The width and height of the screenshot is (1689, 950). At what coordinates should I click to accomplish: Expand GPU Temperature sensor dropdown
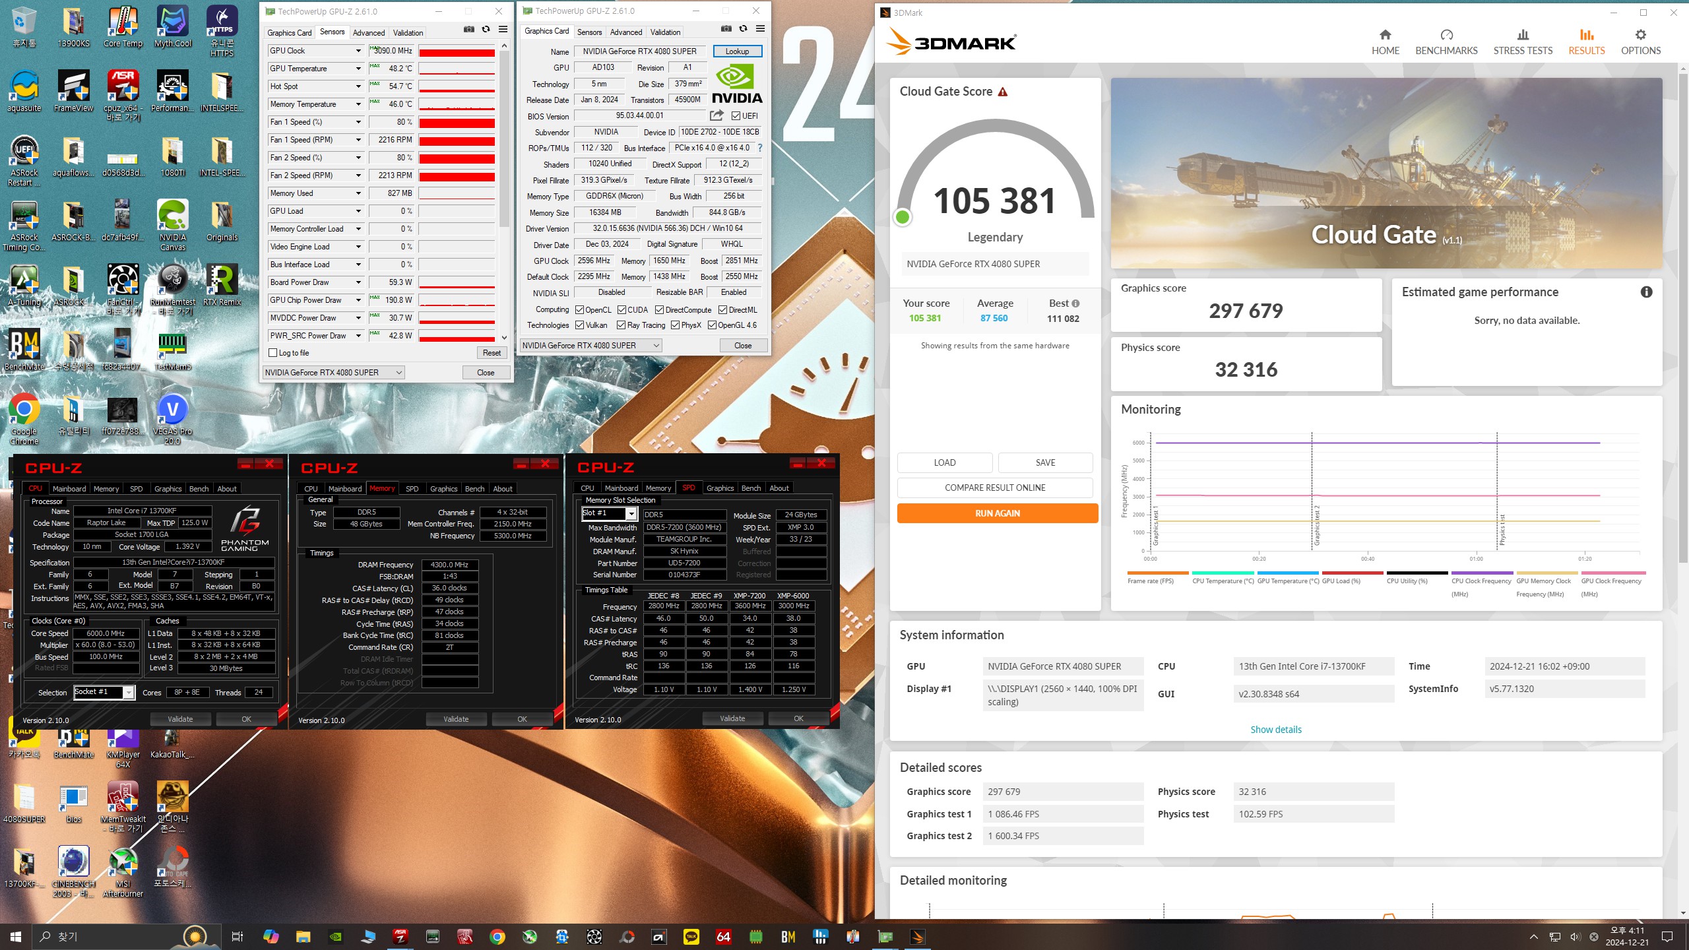click(x=358, y=69)
